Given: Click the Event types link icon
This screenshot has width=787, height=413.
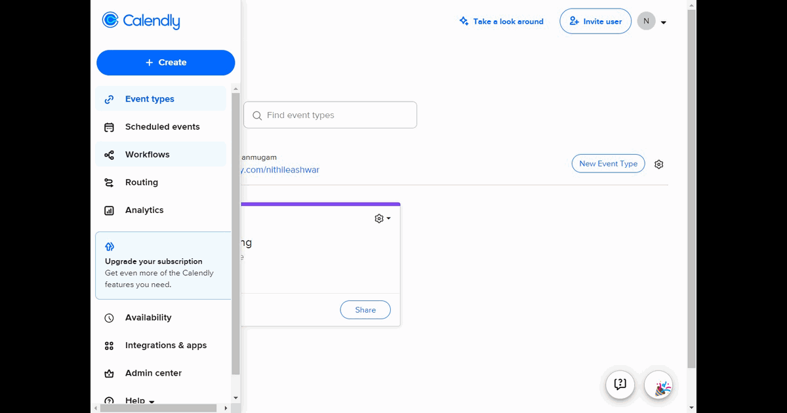Looking at the screenshot, I should [110, 99].
